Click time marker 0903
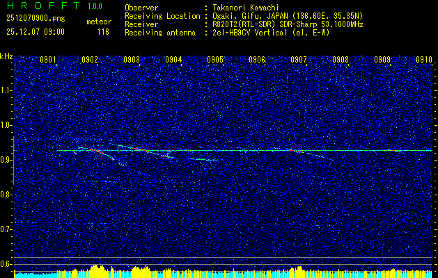Viewport: 438px width, 278px height. [x=132, y=60]
